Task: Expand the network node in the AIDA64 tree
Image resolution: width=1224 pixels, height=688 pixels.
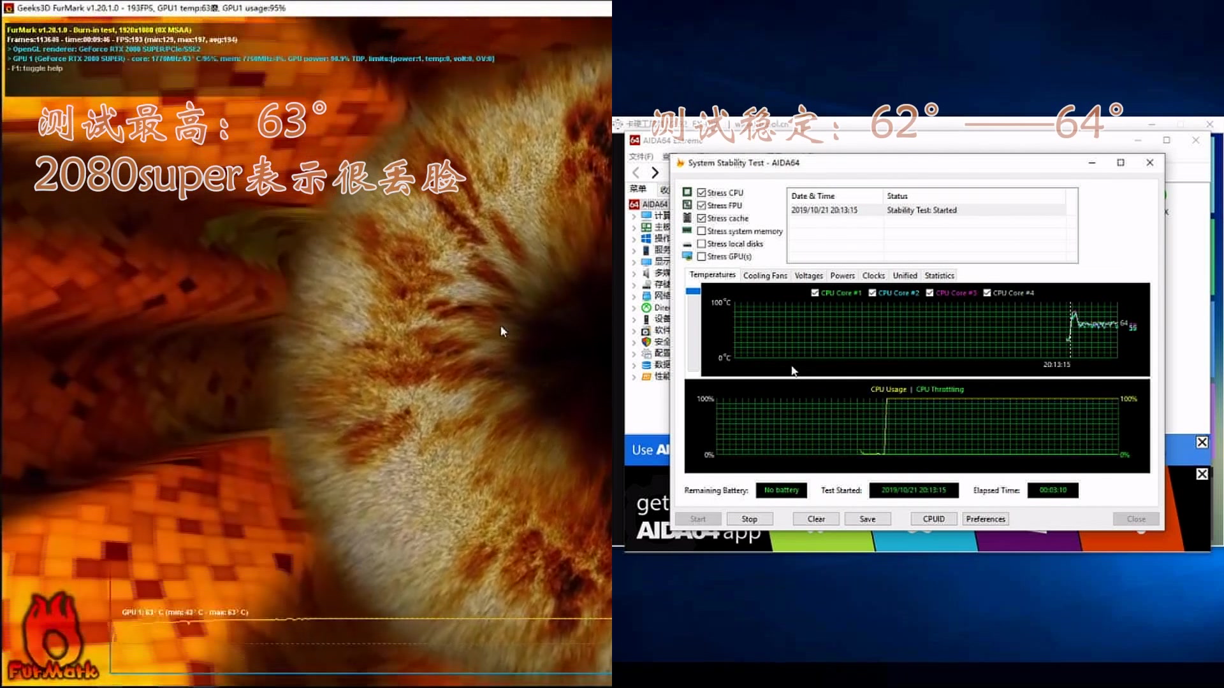Action: [634, 296]
